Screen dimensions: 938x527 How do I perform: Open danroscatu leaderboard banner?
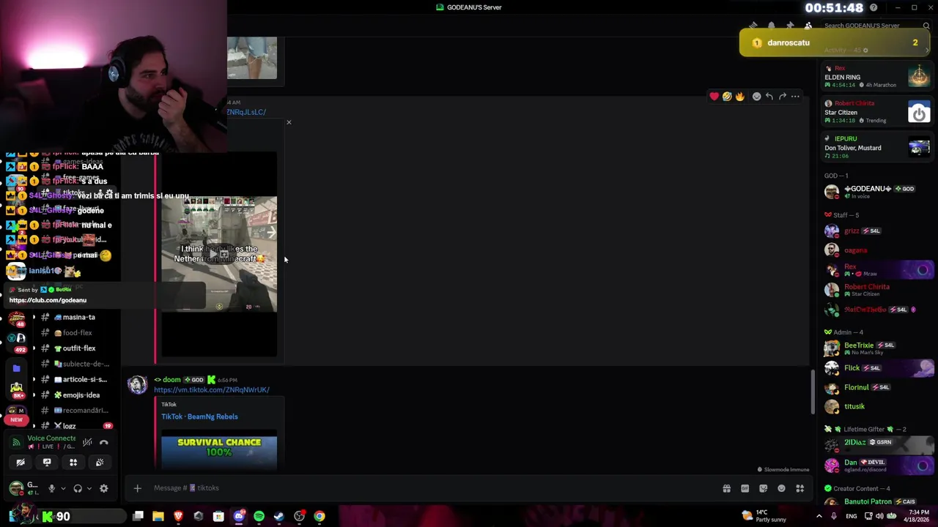834,42
